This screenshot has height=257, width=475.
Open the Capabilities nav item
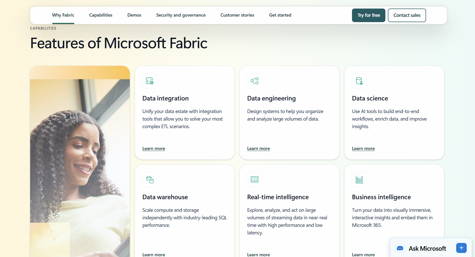tap(101, 15)
